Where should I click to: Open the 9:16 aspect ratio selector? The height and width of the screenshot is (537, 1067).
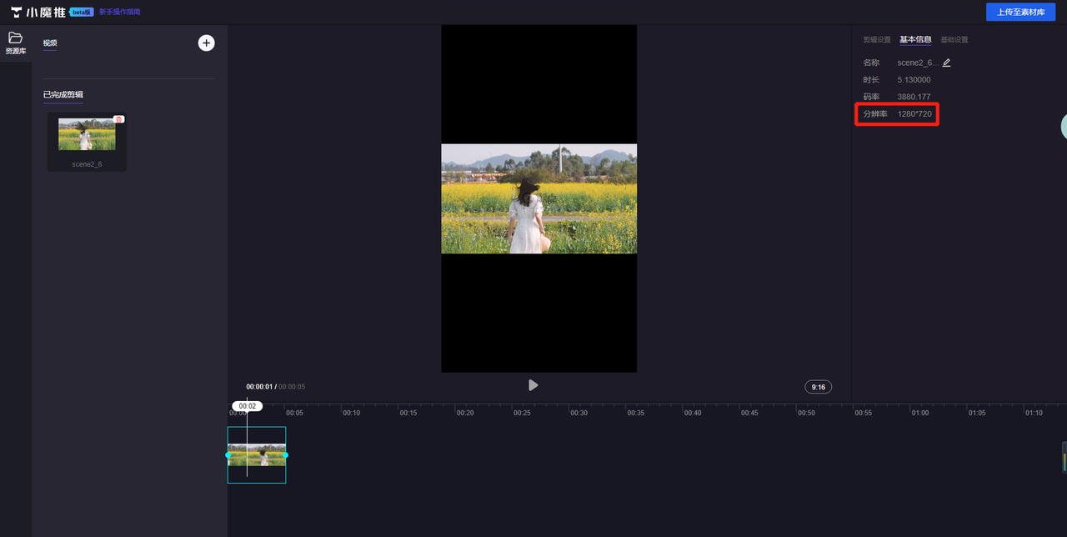pos(818,387)
